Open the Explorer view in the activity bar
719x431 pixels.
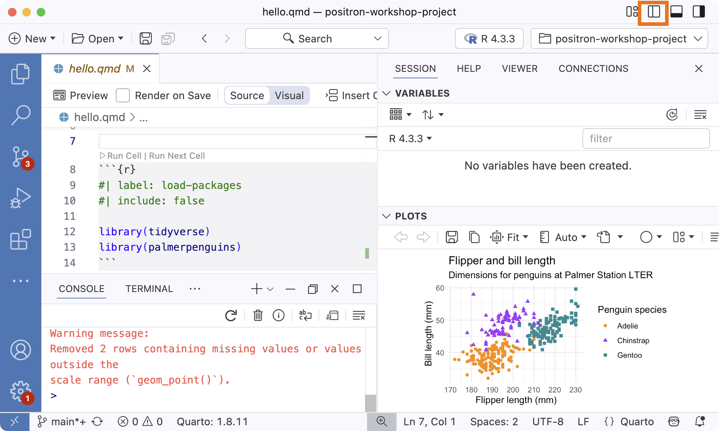[x=20, y=74]
